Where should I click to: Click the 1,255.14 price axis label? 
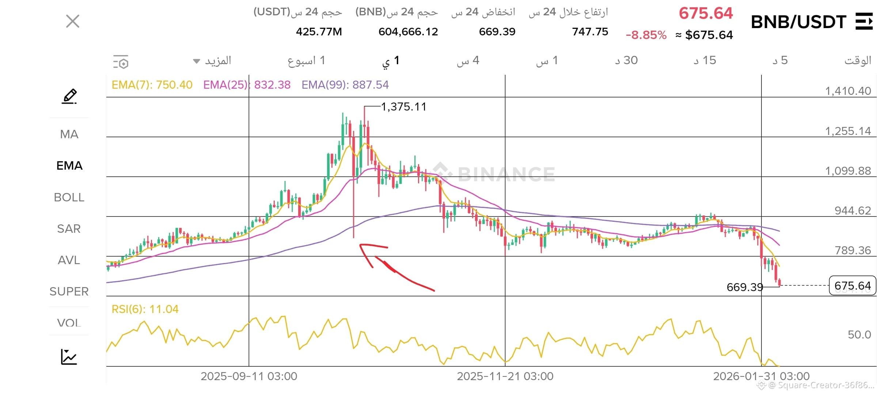tap(848, 131)
